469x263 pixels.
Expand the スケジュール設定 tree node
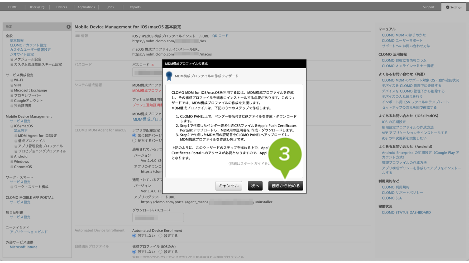coord(12,59)
